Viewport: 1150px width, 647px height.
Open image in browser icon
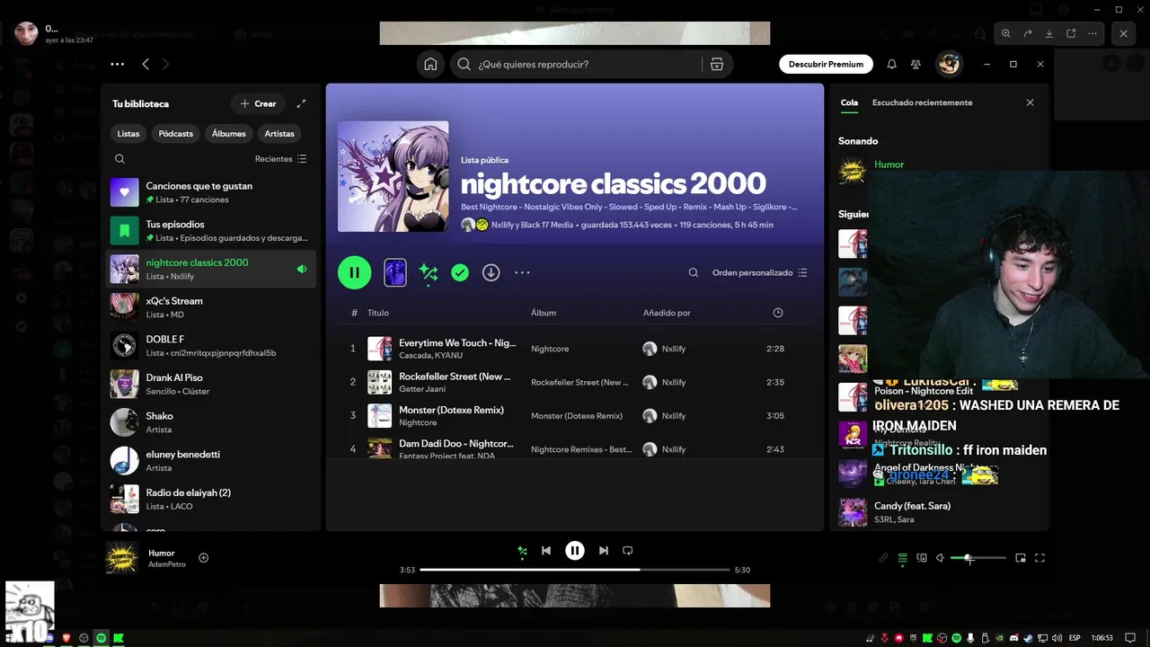tap(1071, 33)
